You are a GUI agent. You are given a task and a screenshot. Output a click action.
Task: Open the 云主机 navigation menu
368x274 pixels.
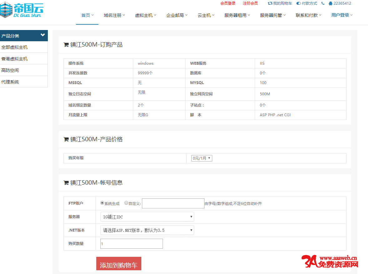[206, 15]
